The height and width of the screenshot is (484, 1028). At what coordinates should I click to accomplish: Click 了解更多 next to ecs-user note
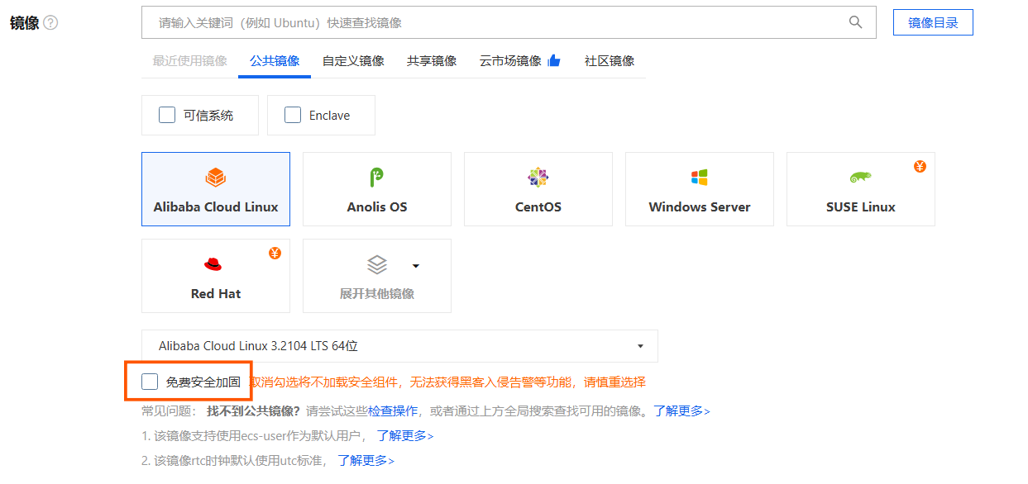(405, 435)
